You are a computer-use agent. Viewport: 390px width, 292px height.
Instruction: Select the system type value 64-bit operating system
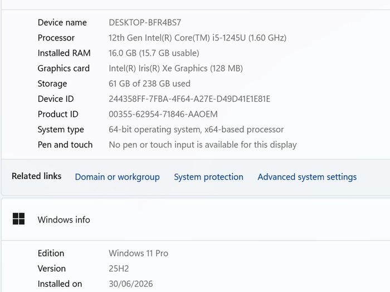196,130
